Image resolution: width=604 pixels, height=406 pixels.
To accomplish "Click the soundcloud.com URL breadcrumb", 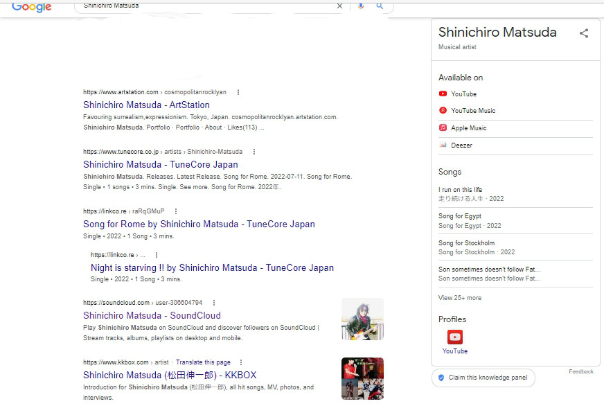I will click(x=143, y=303).
